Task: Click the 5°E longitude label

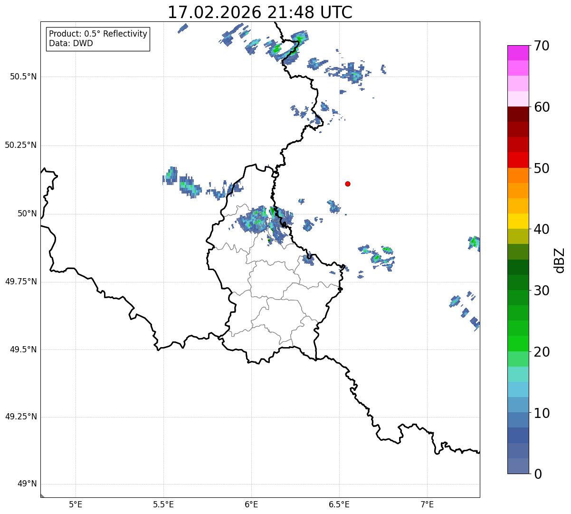Action: pyautogui.click(x=76, y=504)
